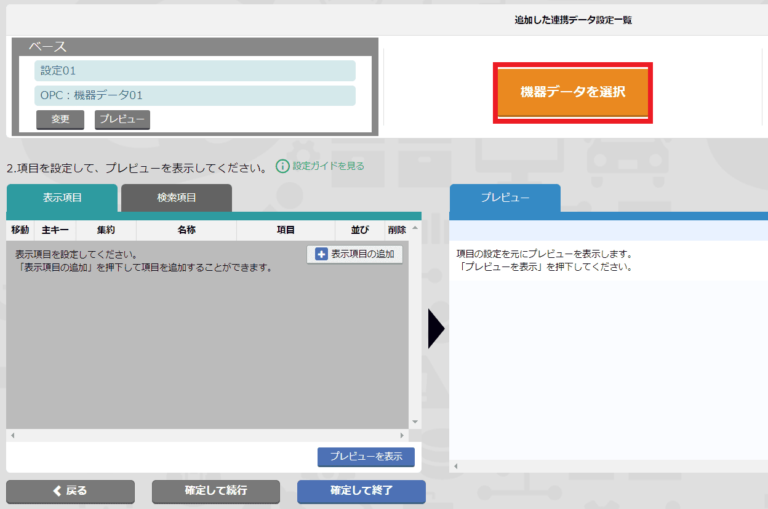The width and height of the screenshot is (768, 509).
Task: Click プレビュー button under ベース settings
Action: [x=122, y=120]
